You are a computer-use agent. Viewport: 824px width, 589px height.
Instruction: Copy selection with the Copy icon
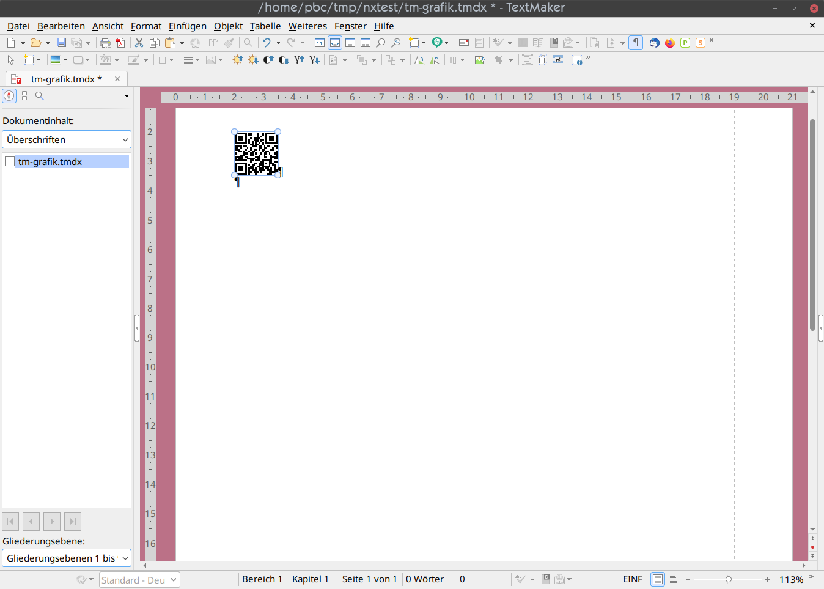tap(155, 43)
